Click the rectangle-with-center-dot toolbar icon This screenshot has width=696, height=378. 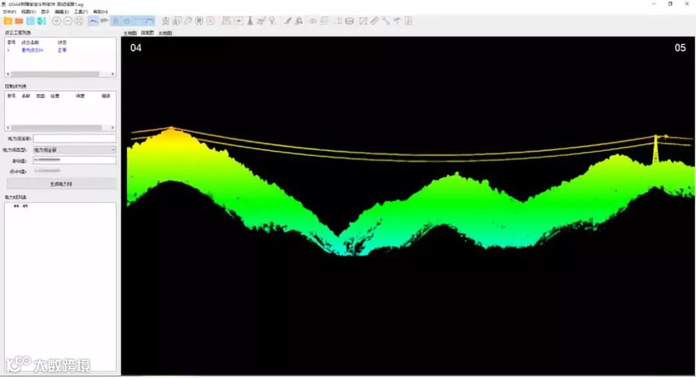click(x=238, y=21)
